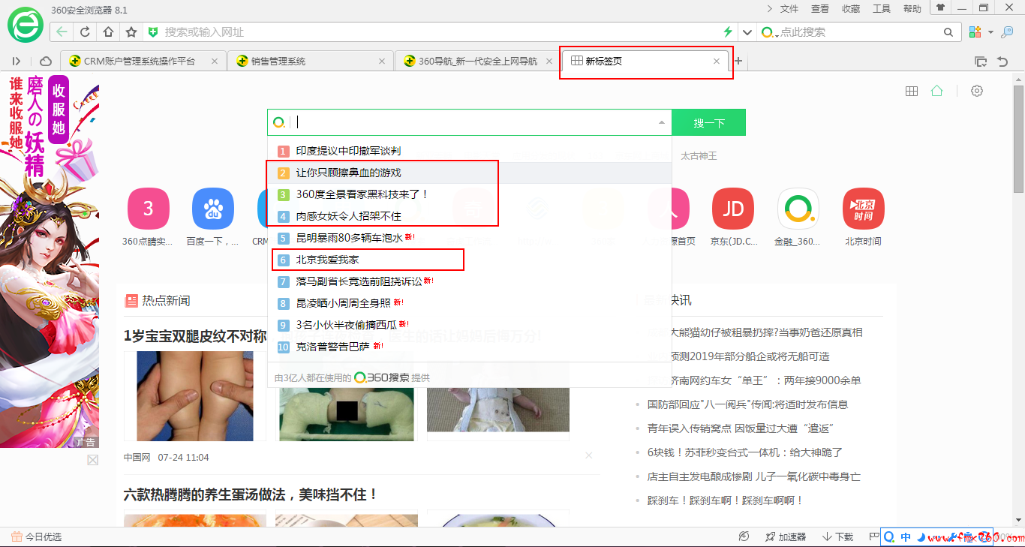Screen dimensions: 1025x547
Task: Select suggestion 360度全景看家黑科技来了
Action: 469,194
